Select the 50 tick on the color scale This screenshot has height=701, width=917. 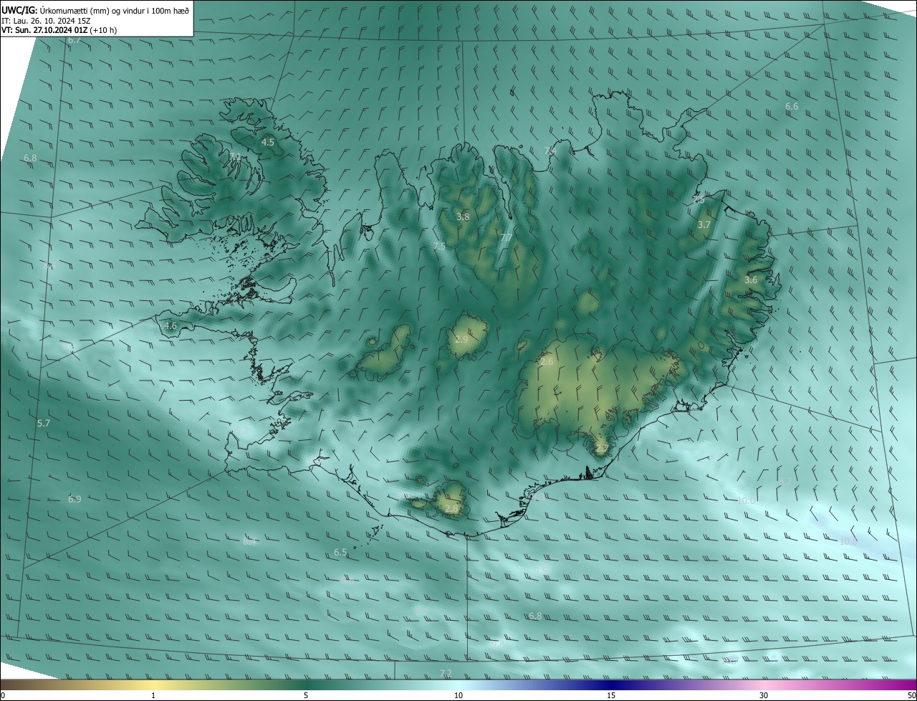911,695
